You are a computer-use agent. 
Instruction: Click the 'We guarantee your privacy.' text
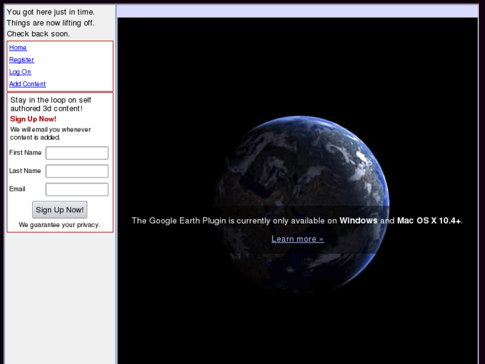(59, 225)
